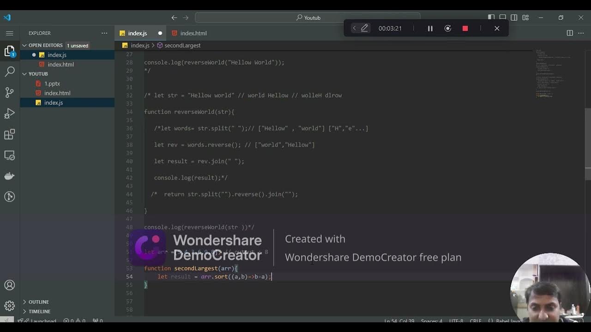Open the Customize Layout icon

point(525,18)
